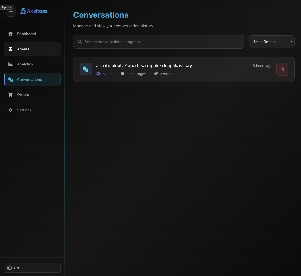301x276 pixels.
Task: Click the 2 credits indicator
Action: pyautogui.click(x=164, y=74)
